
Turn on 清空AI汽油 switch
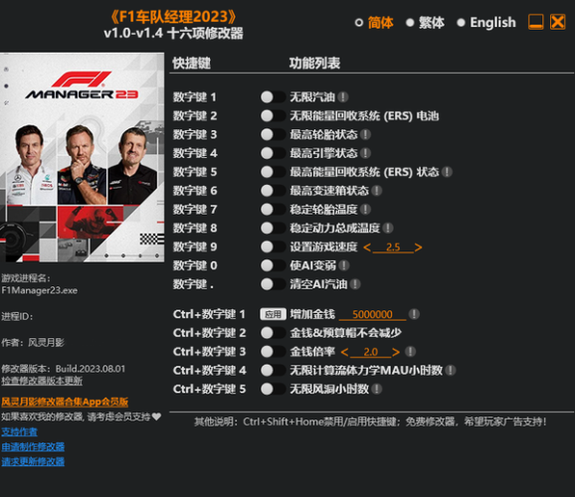coord(273,284)
